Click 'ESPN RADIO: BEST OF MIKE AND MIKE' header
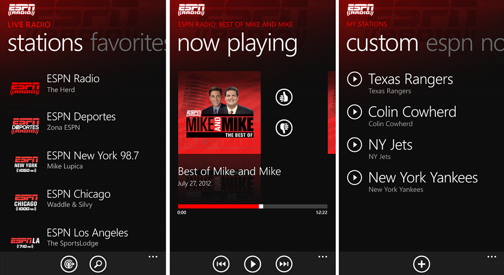 (x=236, y=25)
